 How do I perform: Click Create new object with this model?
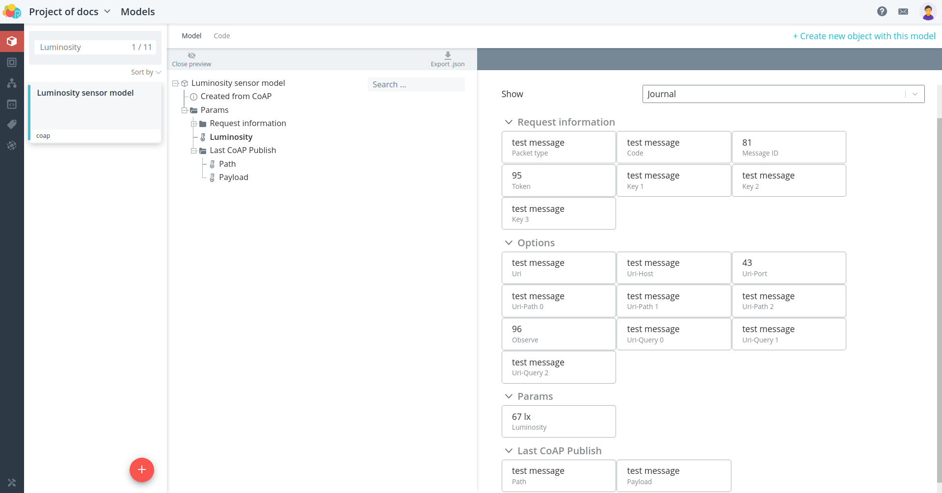click(x=864, y=36)
